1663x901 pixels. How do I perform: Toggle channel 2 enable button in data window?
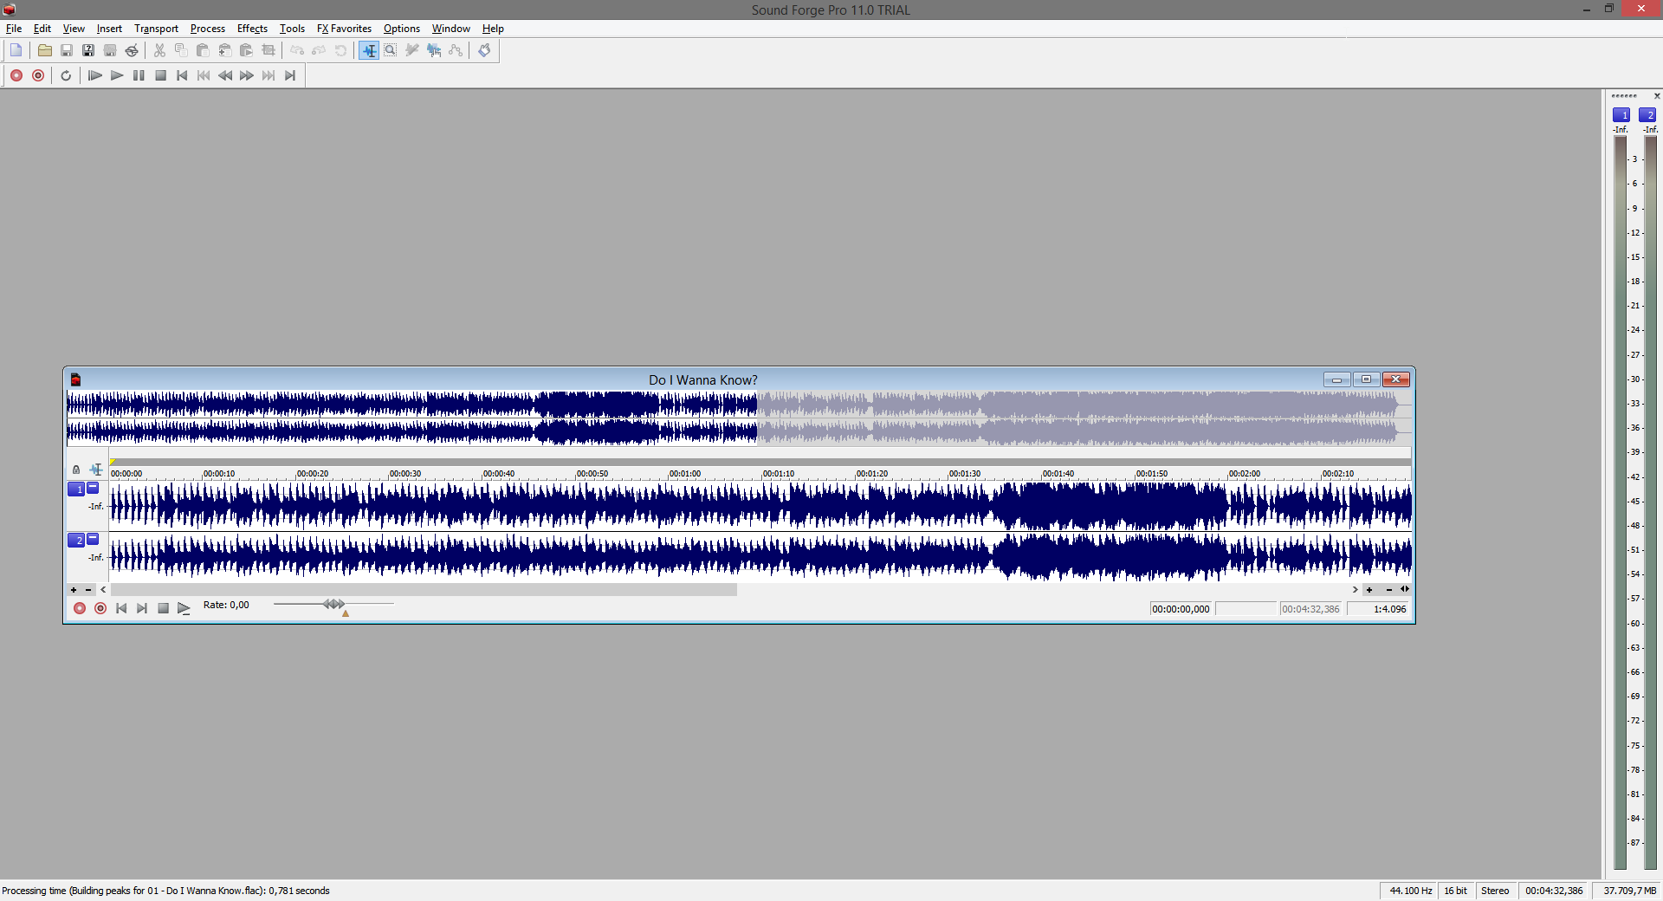[76, 540]
